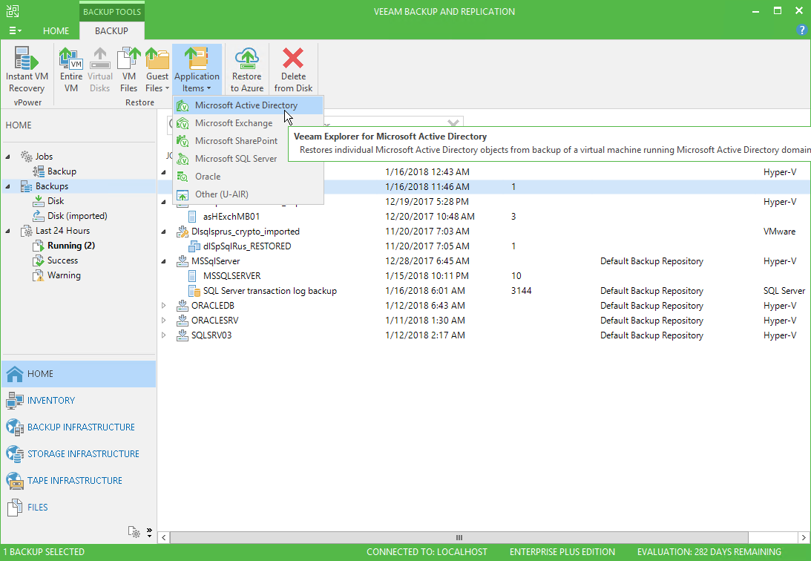
Task: Click the SQL Server platform cell
Action: coord(784,291)
